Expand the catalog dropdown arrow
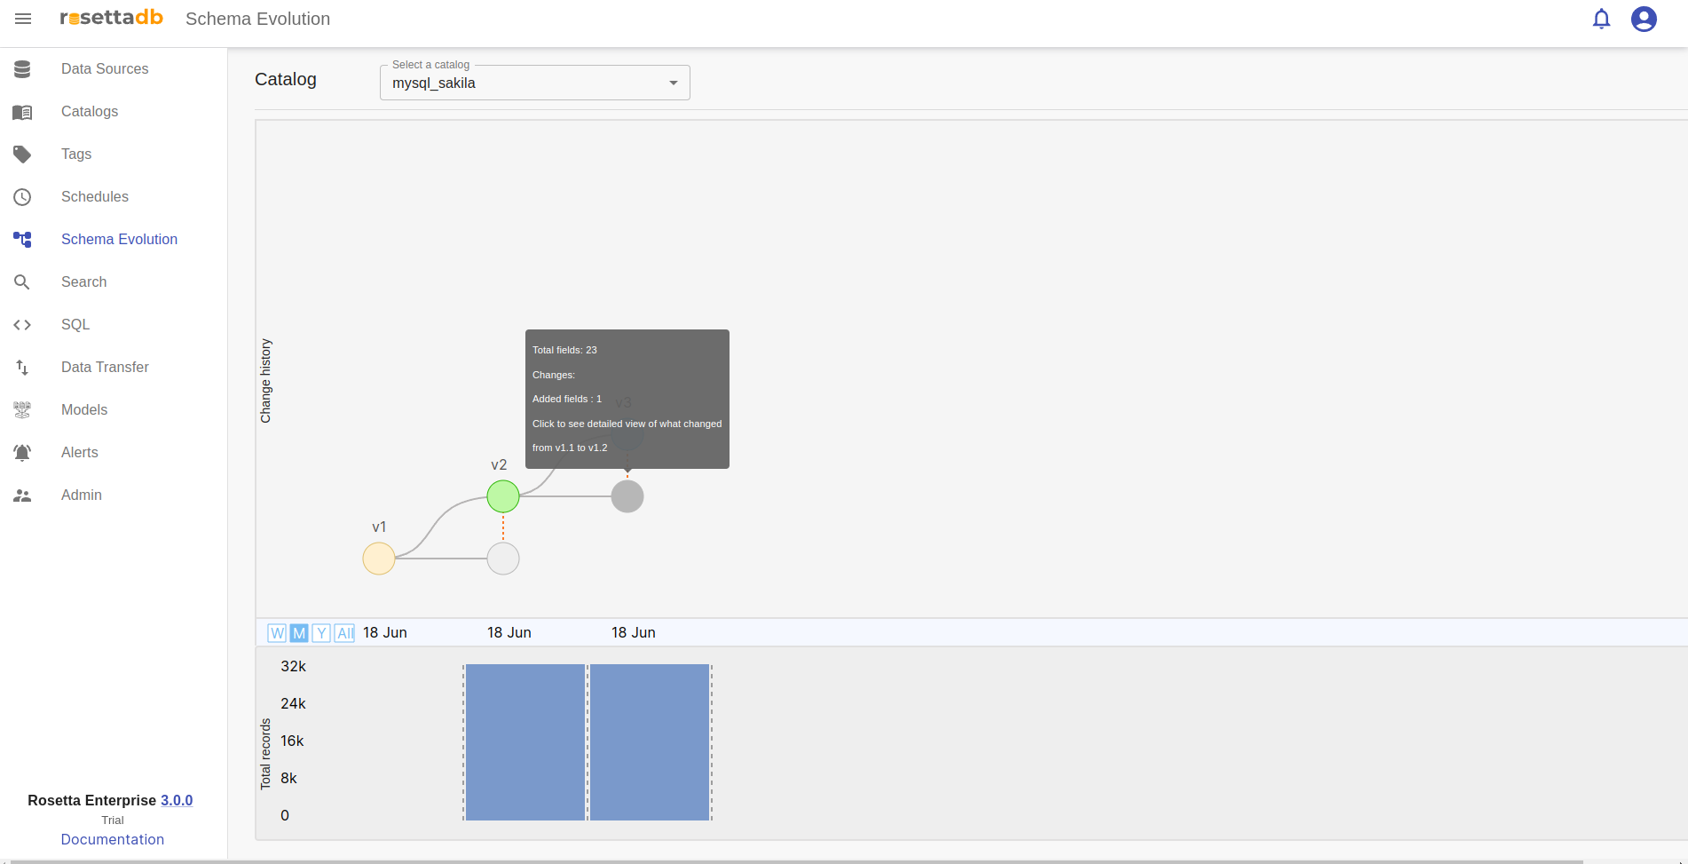1688x864 pixels. pyautogui.click(x=674, y=83)
